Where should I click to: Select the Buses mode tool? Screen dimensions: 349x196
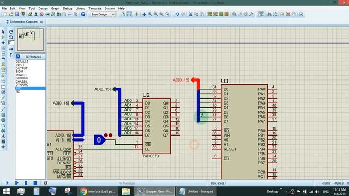click(x=3, y=59)
